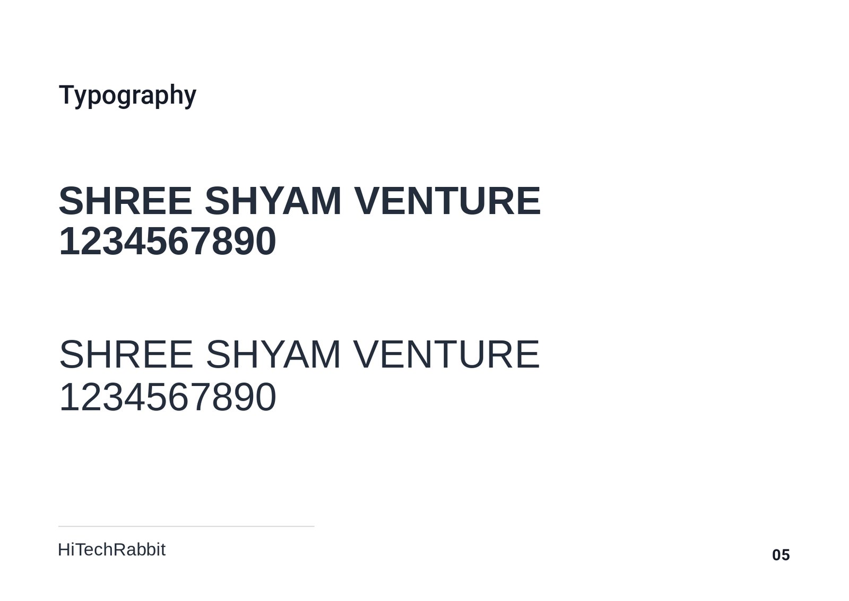Viewport: 849px width, 601px height.
Task: Click the bold 1234567890 number line
Action: click(x=167, y=242)
